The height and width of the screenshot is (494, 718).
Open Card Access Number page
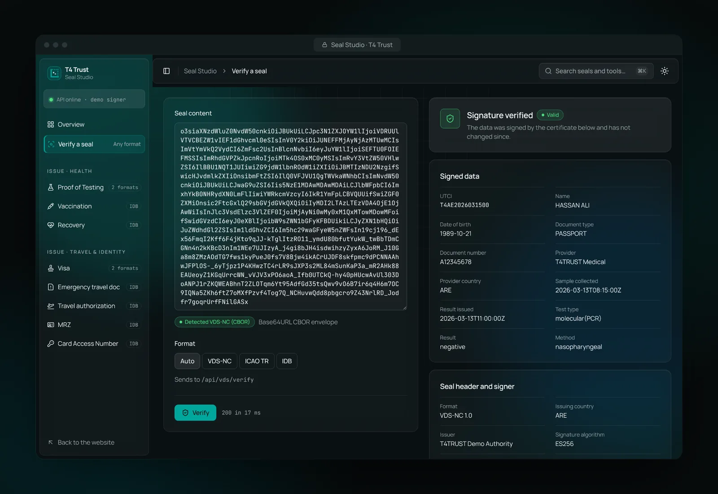[94, 344]
